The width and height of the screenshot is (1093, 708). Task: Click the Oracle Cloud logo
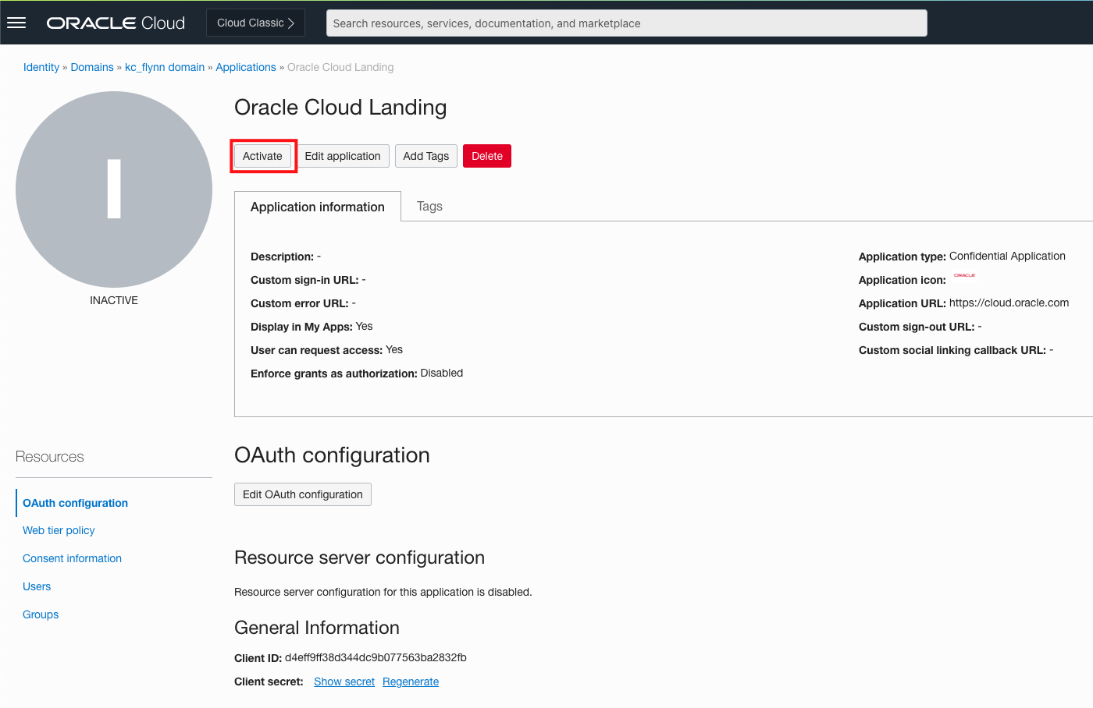[116, 23]
